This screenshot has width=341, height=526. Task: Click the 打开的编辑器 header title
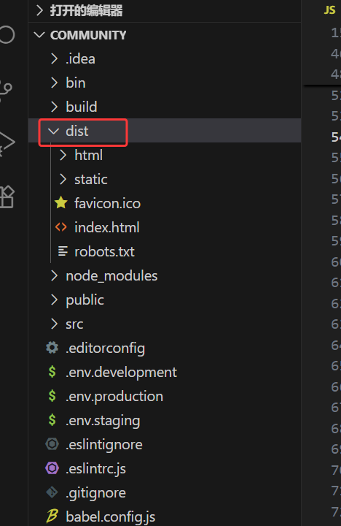pos(86,11)
